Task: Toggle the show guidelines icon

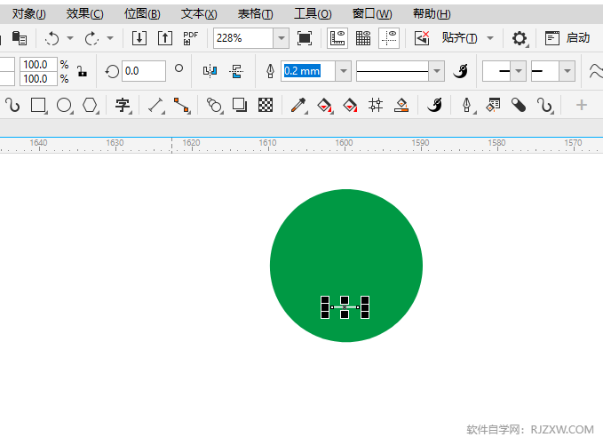Action: 389,38
